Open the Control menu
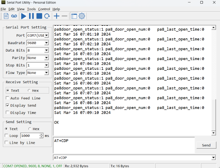The image size is (220, 168). [44, 9]
